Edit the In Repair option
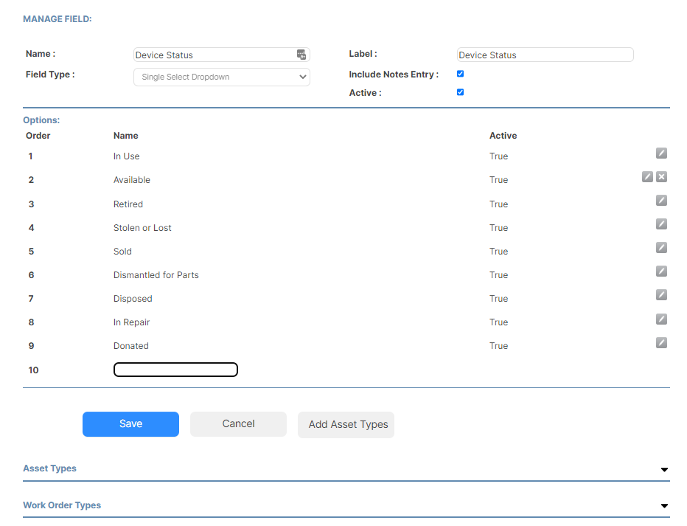This screenshot has width=687, height=526. (661, 319)
